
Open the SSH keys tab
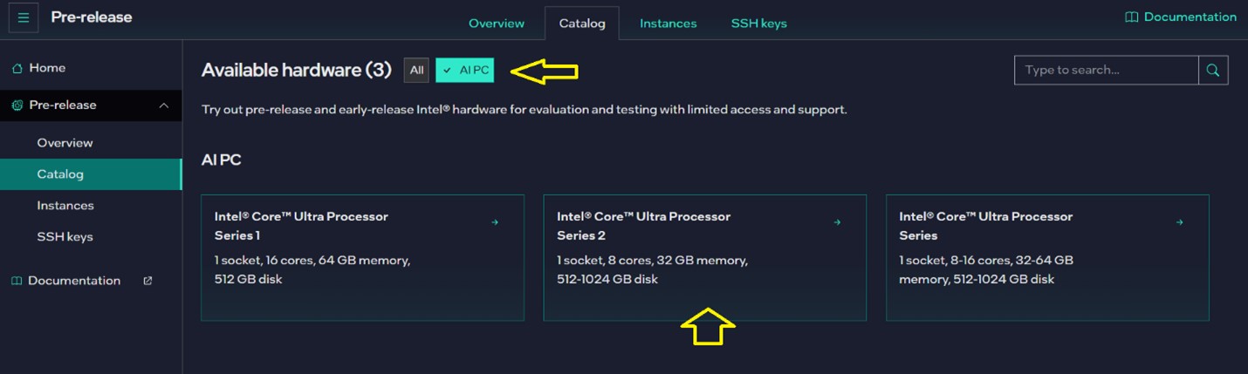[x=758, y=24]
